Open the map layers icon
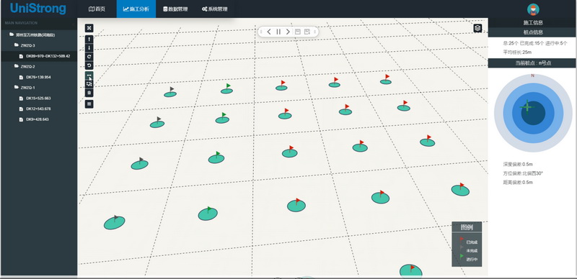577x279 pixels. point(477,28)
